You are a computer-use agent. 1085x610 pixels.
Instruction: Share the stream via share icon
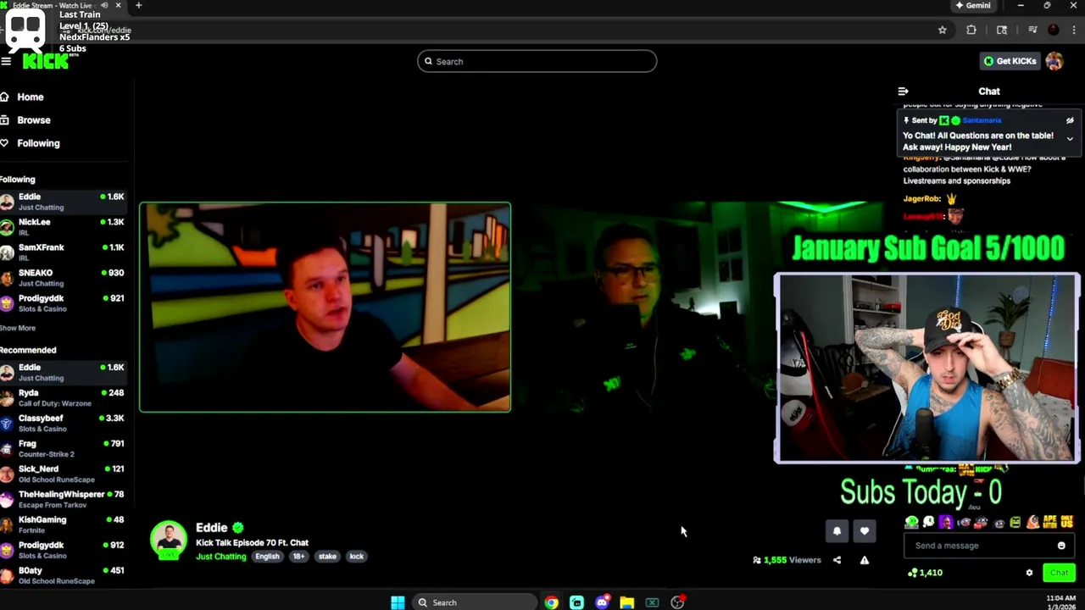pyautogui.click(x=837, y=560)
